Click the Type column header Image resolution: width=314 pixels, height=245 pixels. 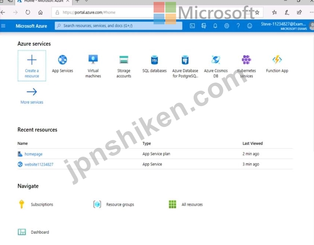tap(146, 143)
